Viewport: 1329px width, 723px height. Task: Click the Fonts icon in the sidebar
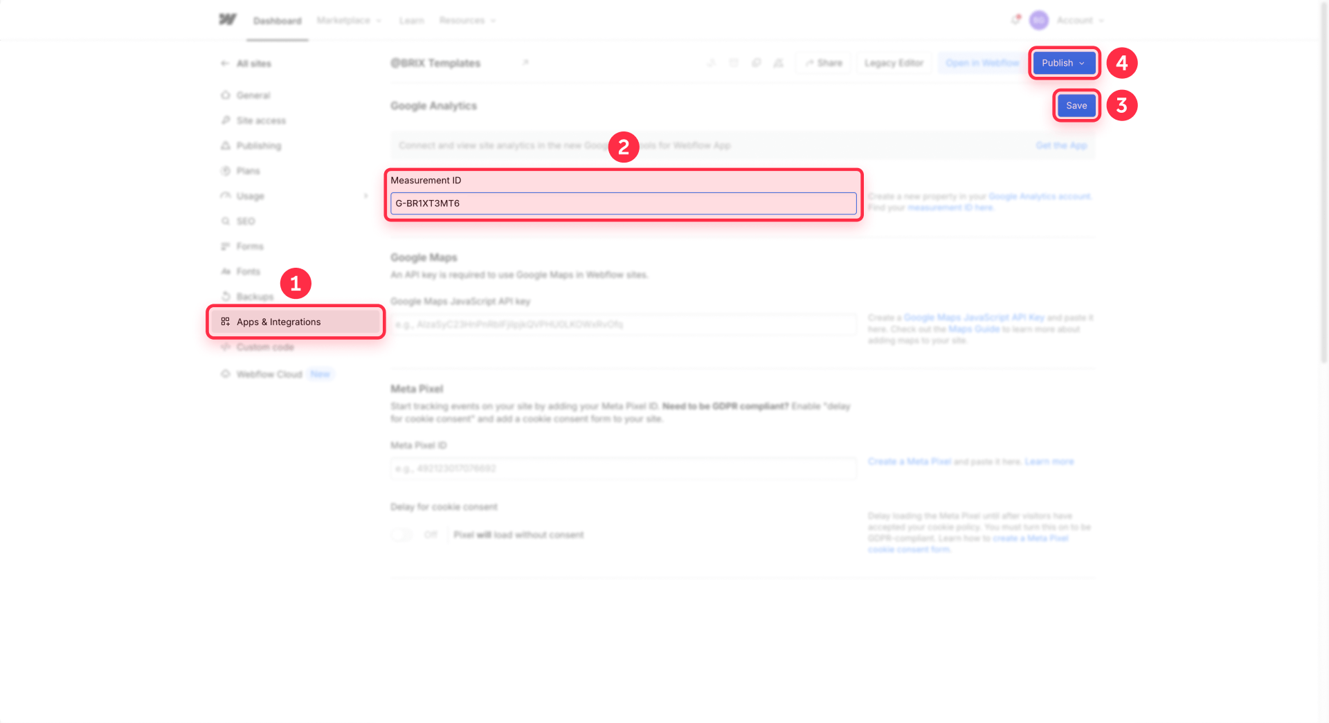pos(226,271)
